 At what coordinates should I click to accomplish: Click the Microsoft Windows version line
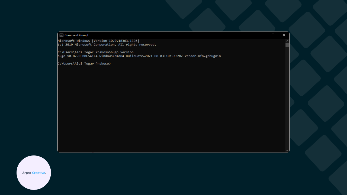point(98,41)
